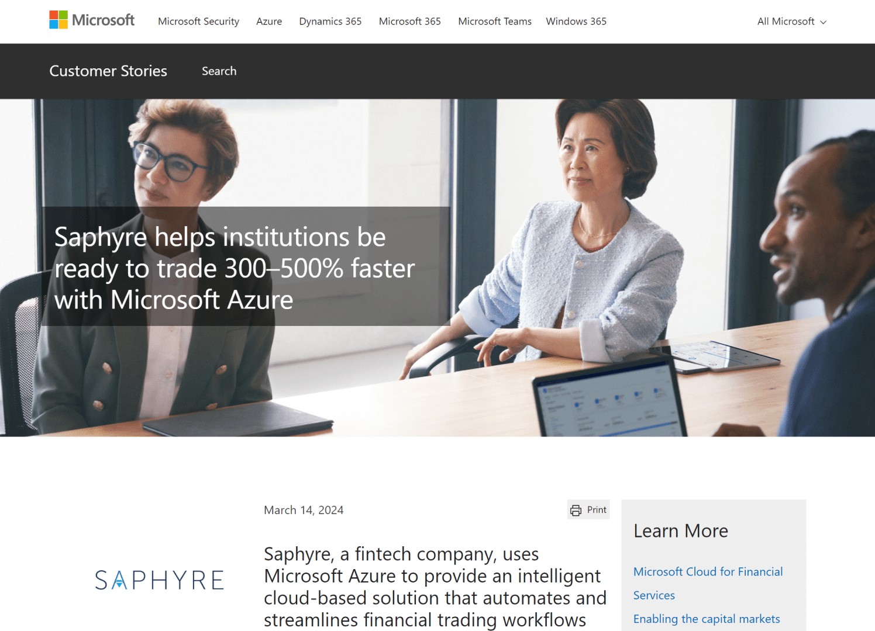Click the Learn More panel heading
The image size is (875, 631).
tap(680, 531)
